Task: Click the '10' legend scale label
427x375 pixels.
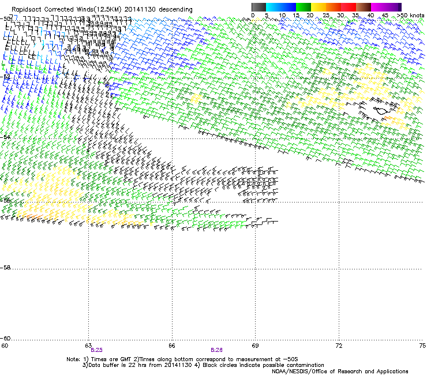Action: pos(282,16)
